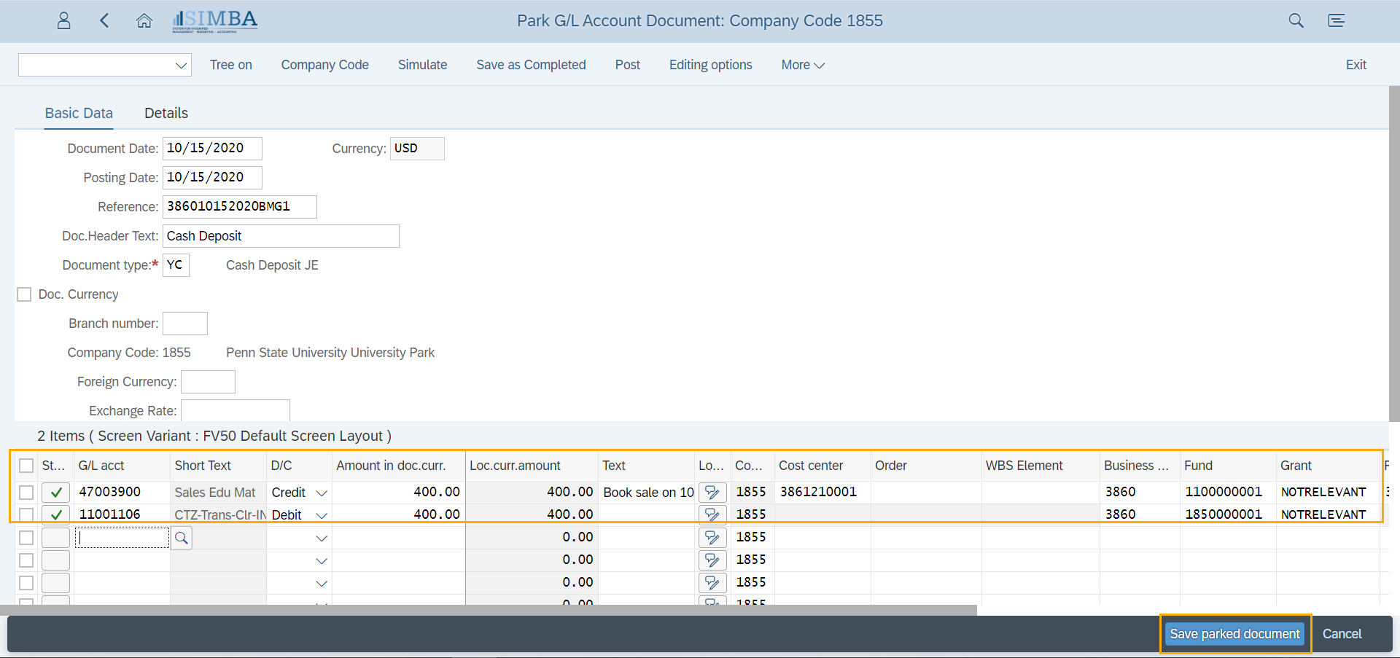The image size is (1400, 658).
Task: Click the empty G/L acct input cell
Action: point(122,538)
